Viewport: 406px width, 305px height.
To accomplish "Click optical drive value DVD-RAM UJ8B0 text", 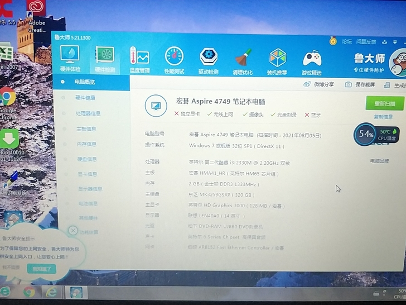I will point(225,227).
